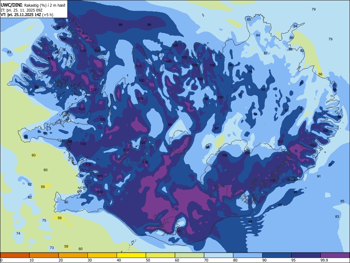Screen dimensions: 350x263
Task: Click the title text 'UWC/DINI: Rakastig (%) í 2 m hæð'
Action: (33, 5)
